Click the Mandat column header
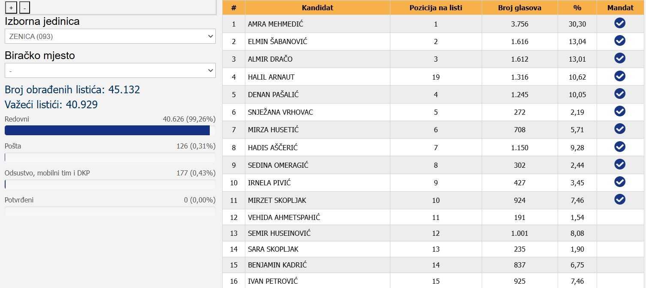Viewport: 646px width, 288px height. click(620, 8)
